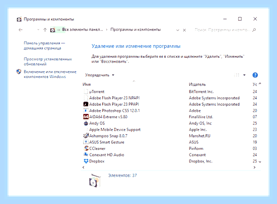
Task: Click FinalWire Ltd. publisher cell
Action: [201, 117]
